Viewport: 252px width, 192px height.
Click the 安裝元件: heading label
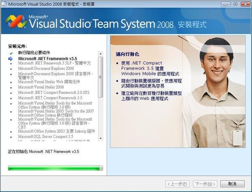click(x=17, y=47)
